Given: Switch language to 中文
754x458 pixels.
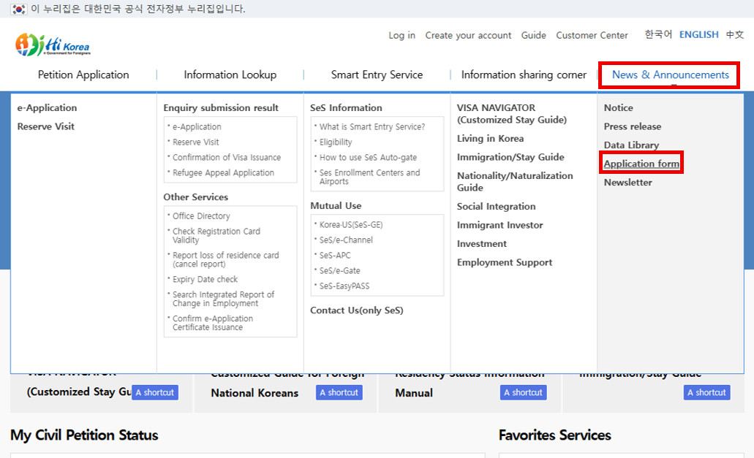Looking at the screenshot, I should coord(734,34).
